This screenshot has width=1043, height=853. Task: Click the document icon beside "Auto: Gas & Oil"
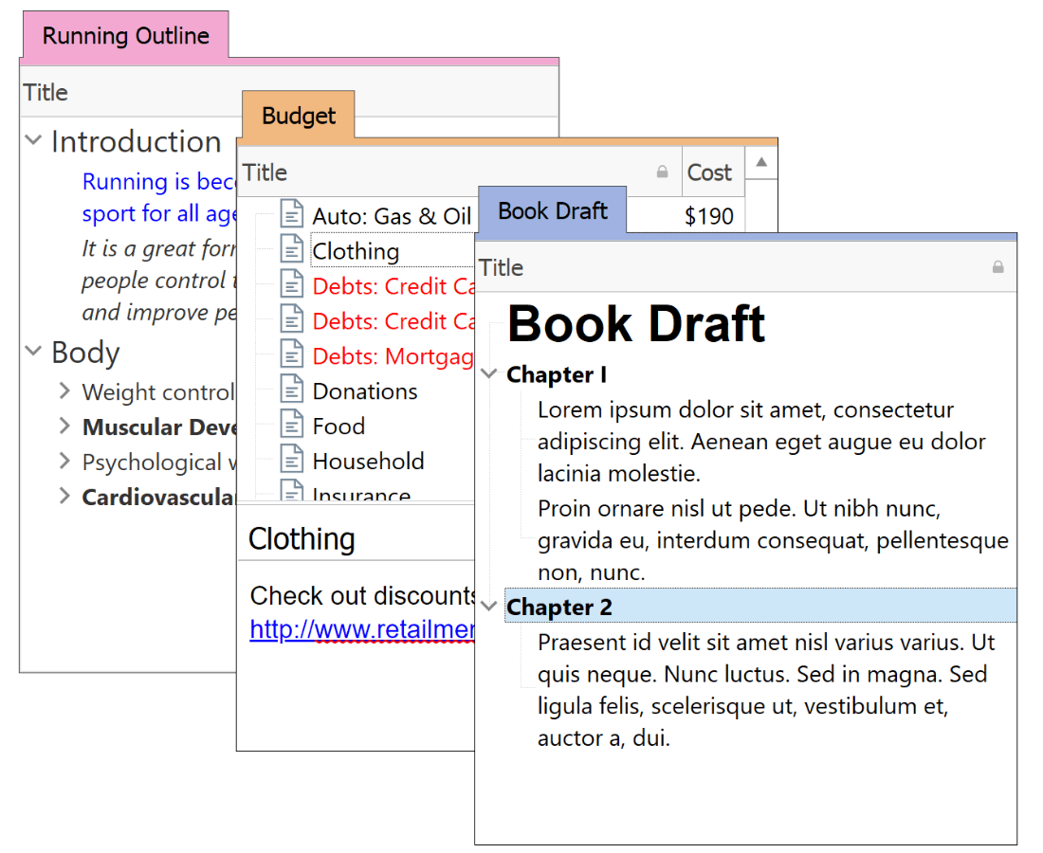coord(291,215)
